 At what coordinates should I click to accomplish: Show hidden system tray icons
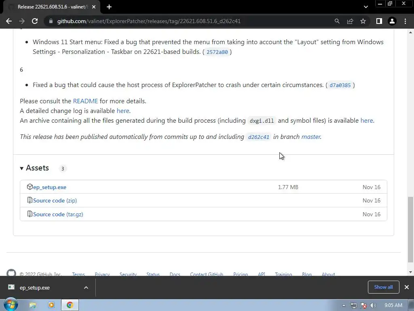[344, 305]
